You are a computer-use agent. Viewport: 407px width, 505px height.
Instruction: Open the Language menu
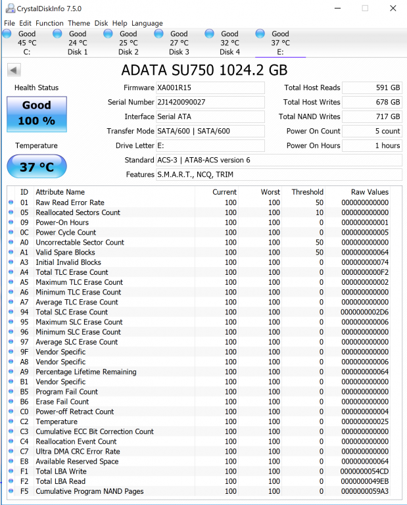[147, 23]
